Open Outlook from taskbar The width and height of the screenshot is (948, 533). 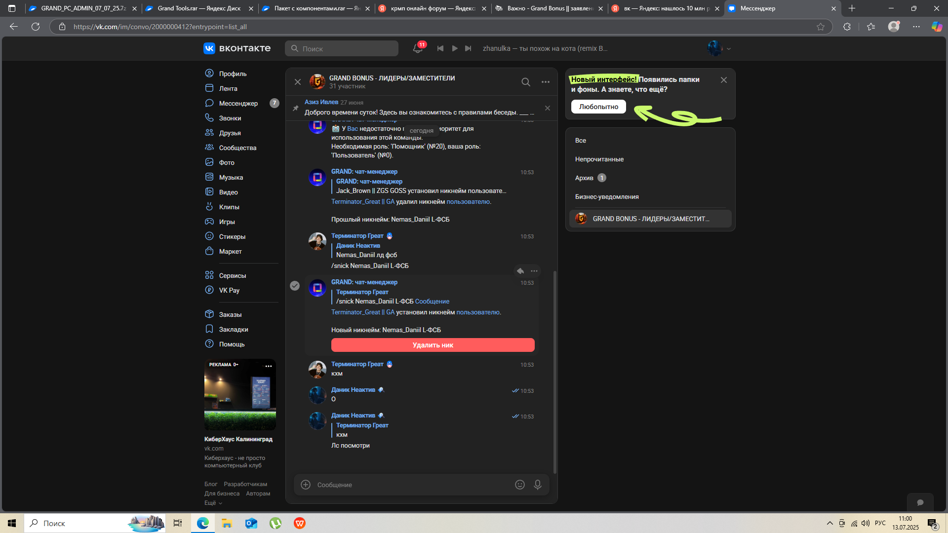pyautogui.click(x=251, y=523)
